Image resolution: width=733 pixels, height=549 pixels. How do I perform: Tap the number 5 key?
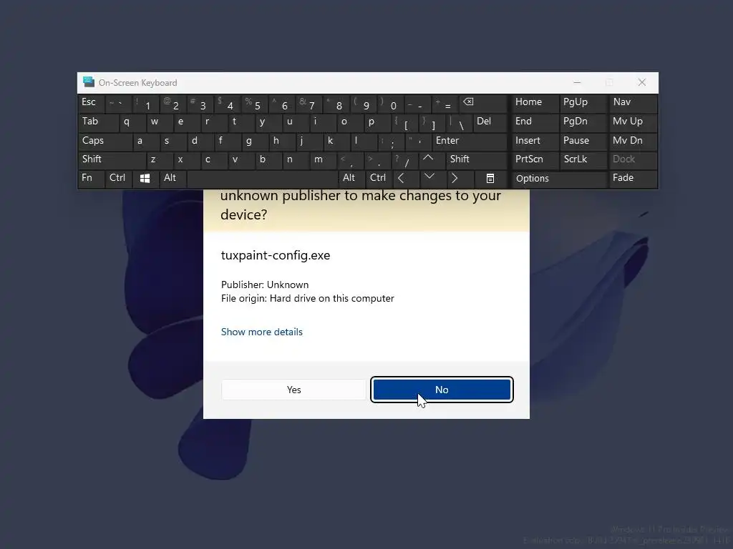click(254, 103)
